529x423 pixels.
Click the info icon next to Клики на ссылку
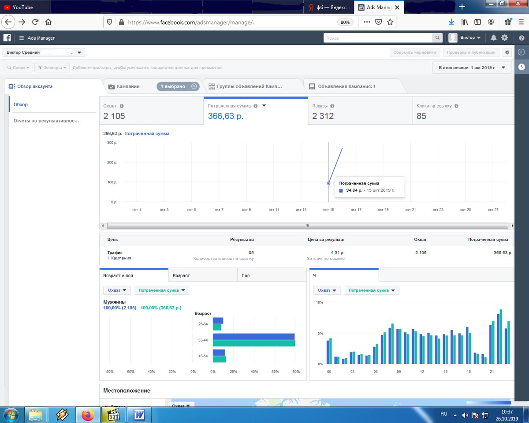456,106
